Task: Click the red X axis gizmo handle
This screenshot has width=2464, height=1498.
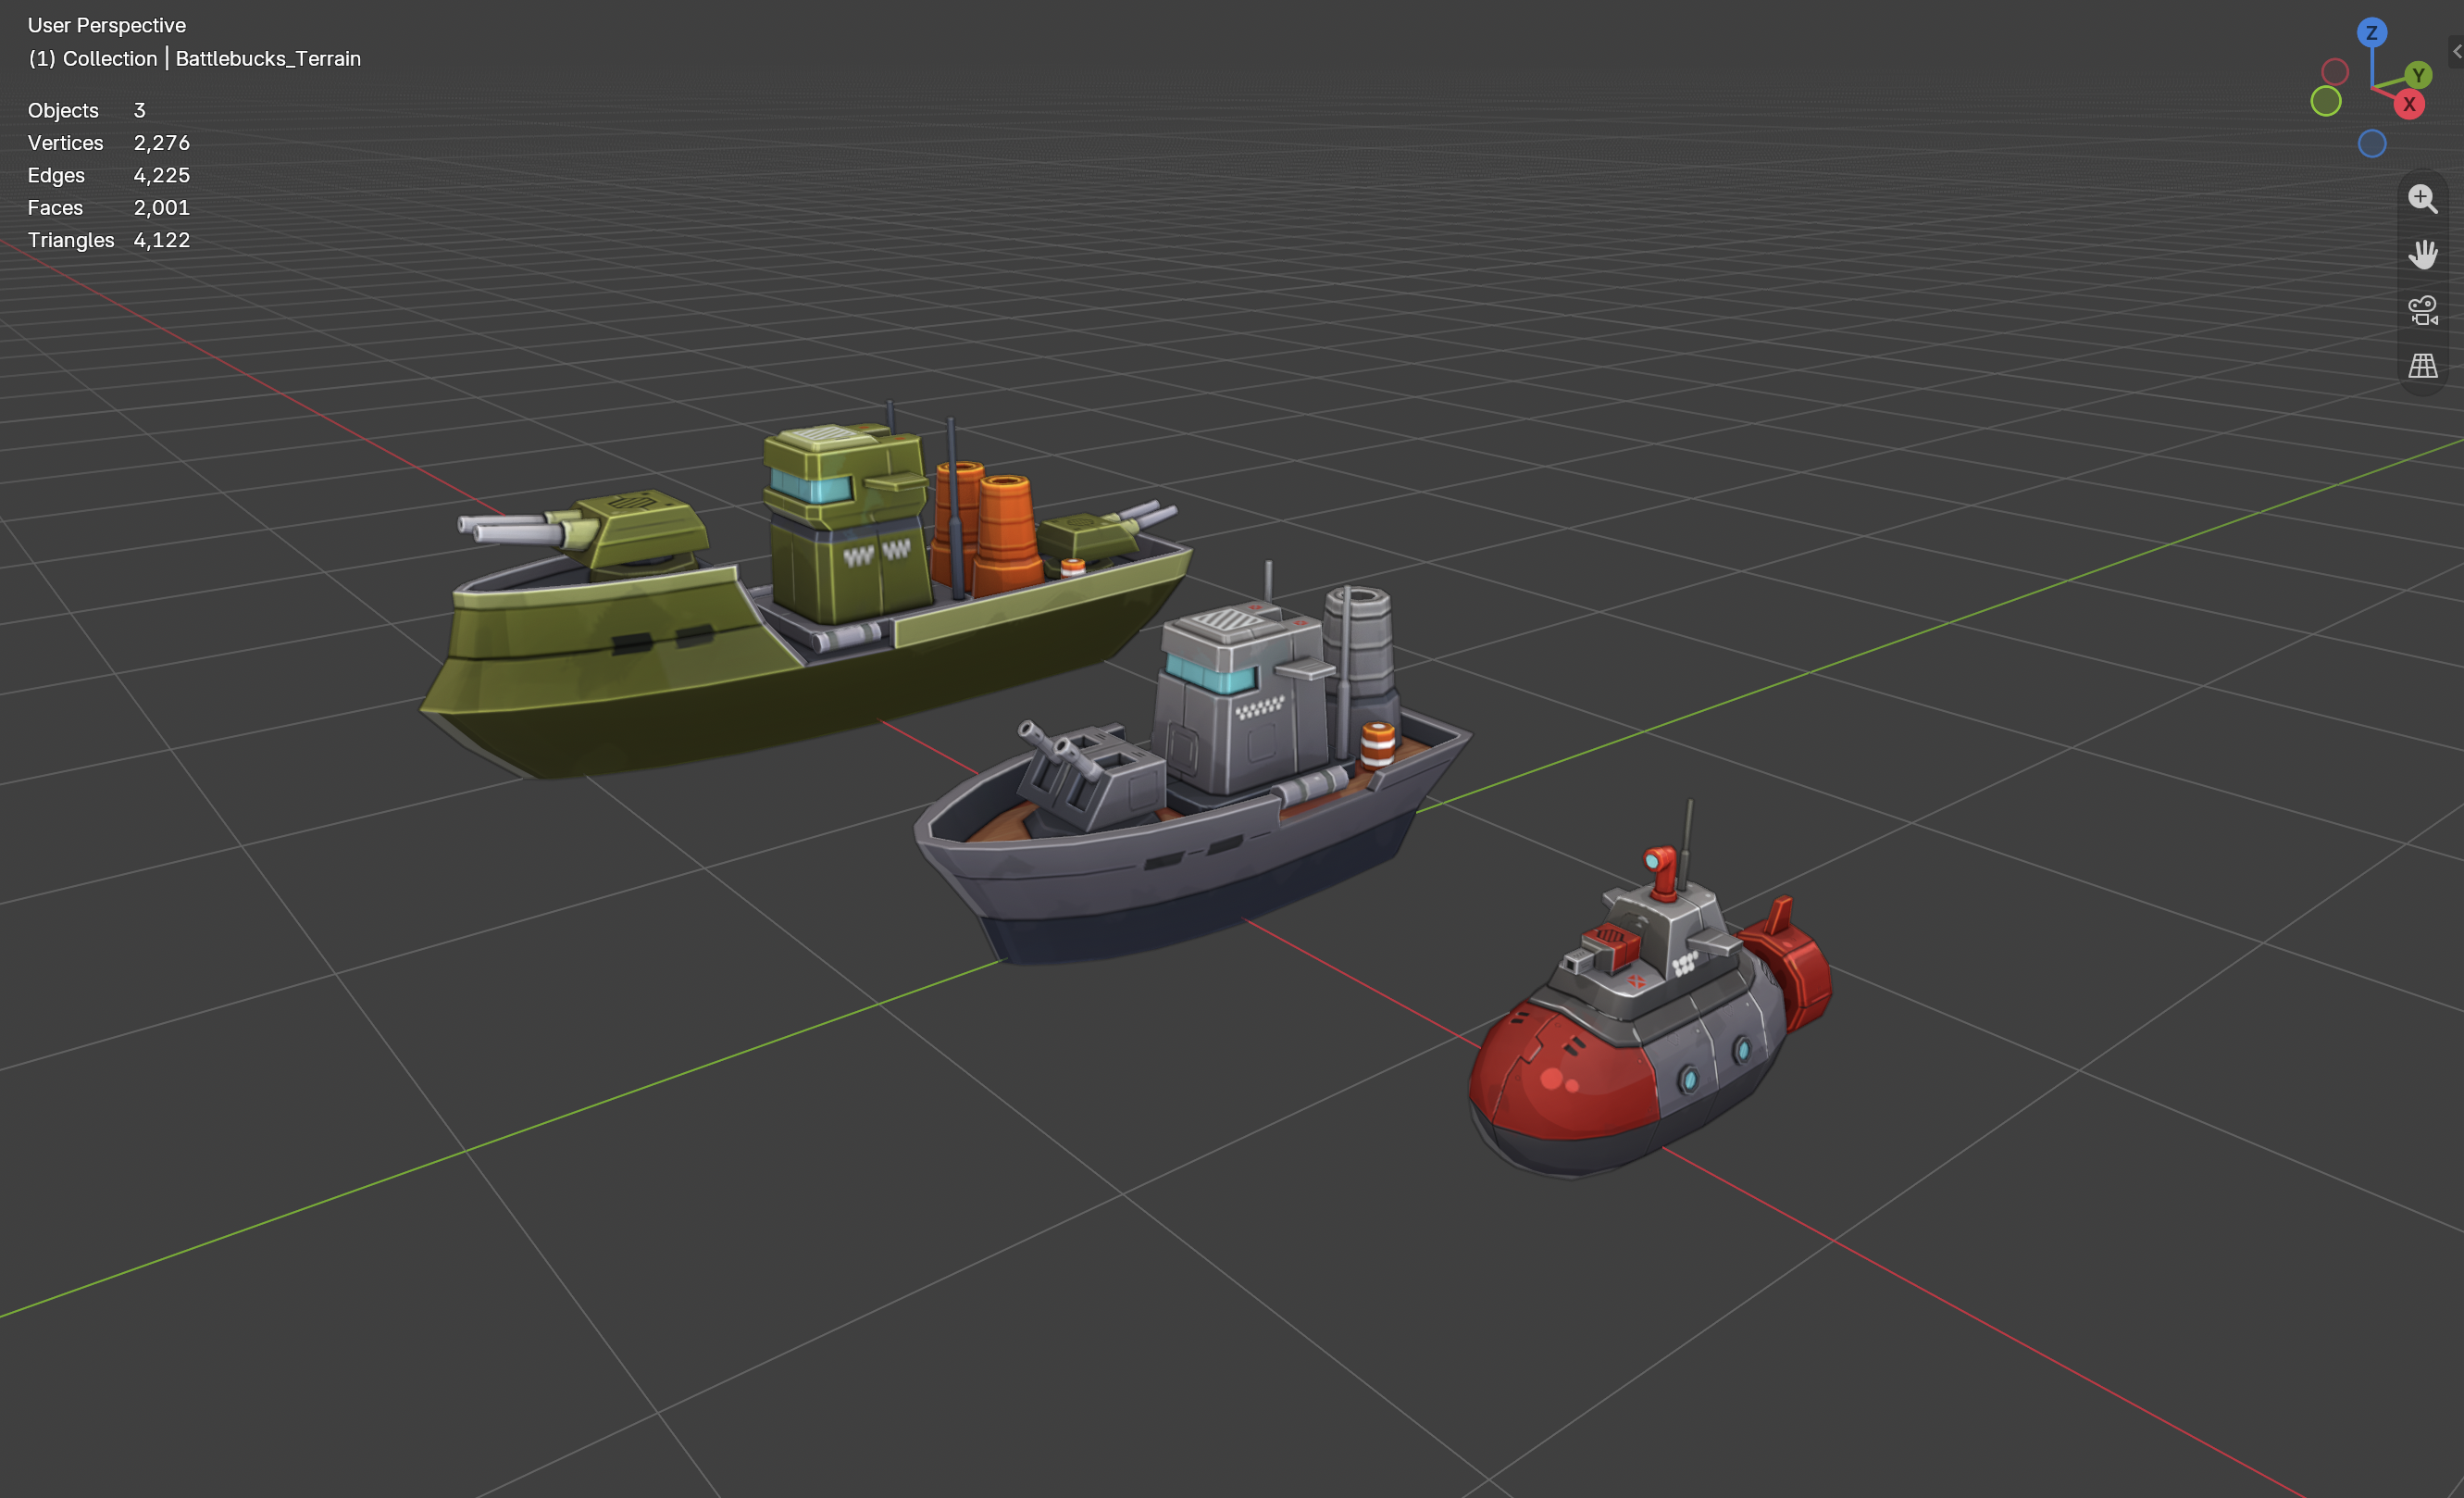Action: 2409,104
